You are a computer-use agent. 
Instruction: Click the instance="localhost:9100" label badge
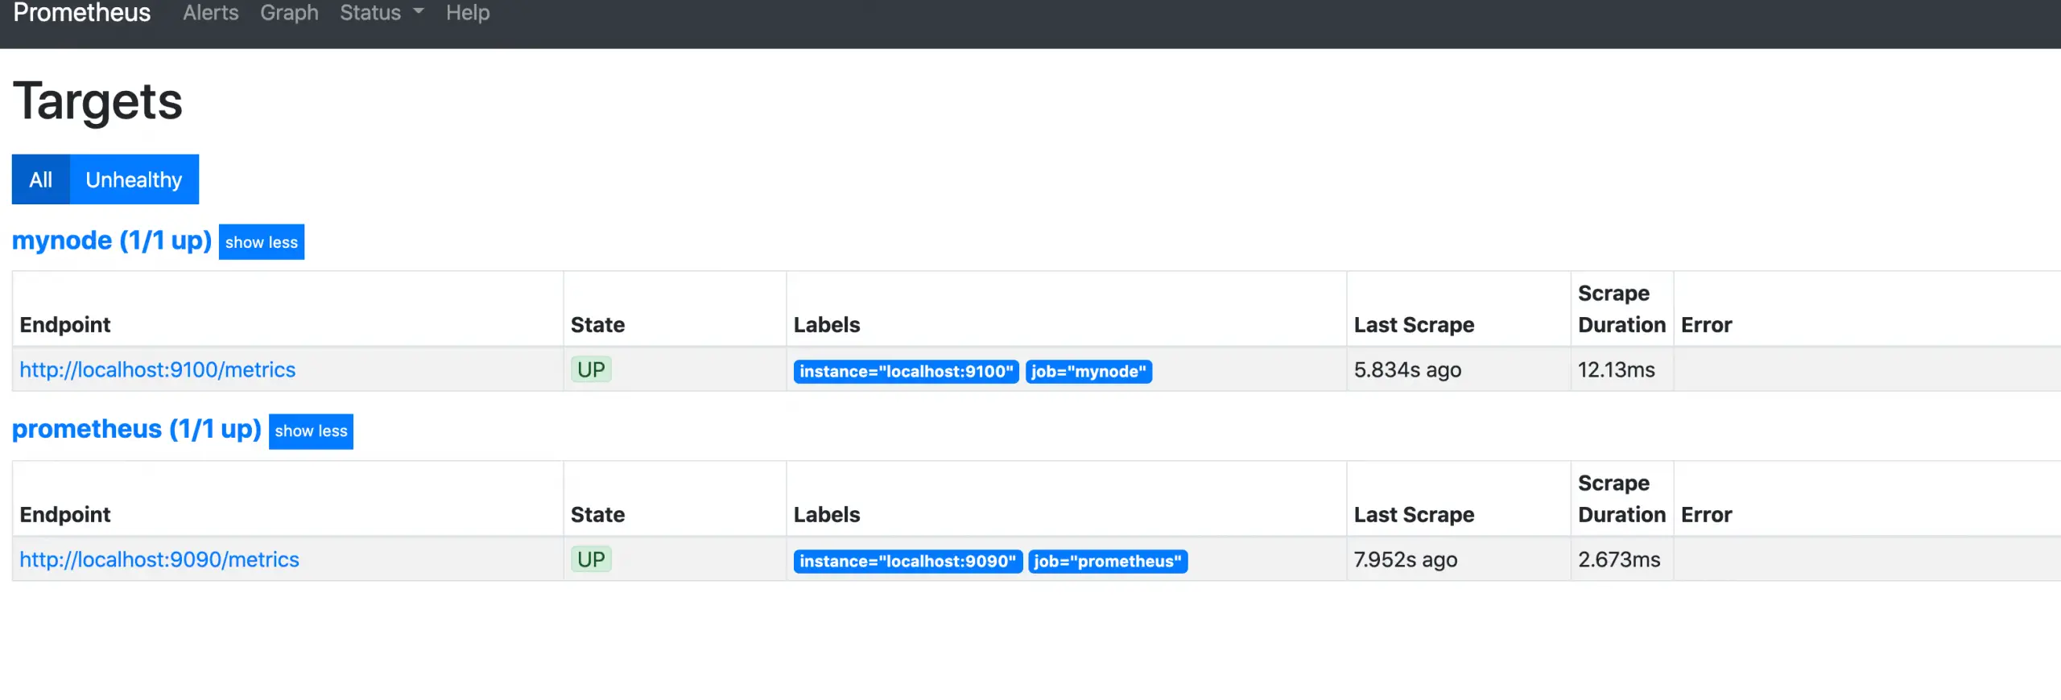[907, 372]
